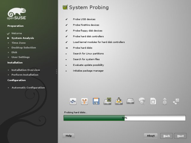Select System Analysis step in sidebar
This screenshot has height=143, width=191.
23,38
